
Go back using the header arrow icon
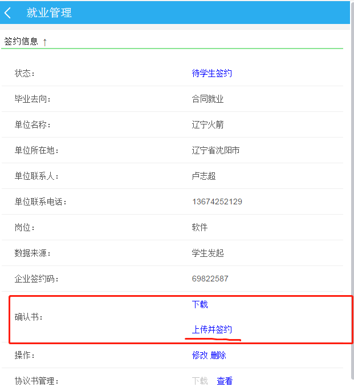8,13
